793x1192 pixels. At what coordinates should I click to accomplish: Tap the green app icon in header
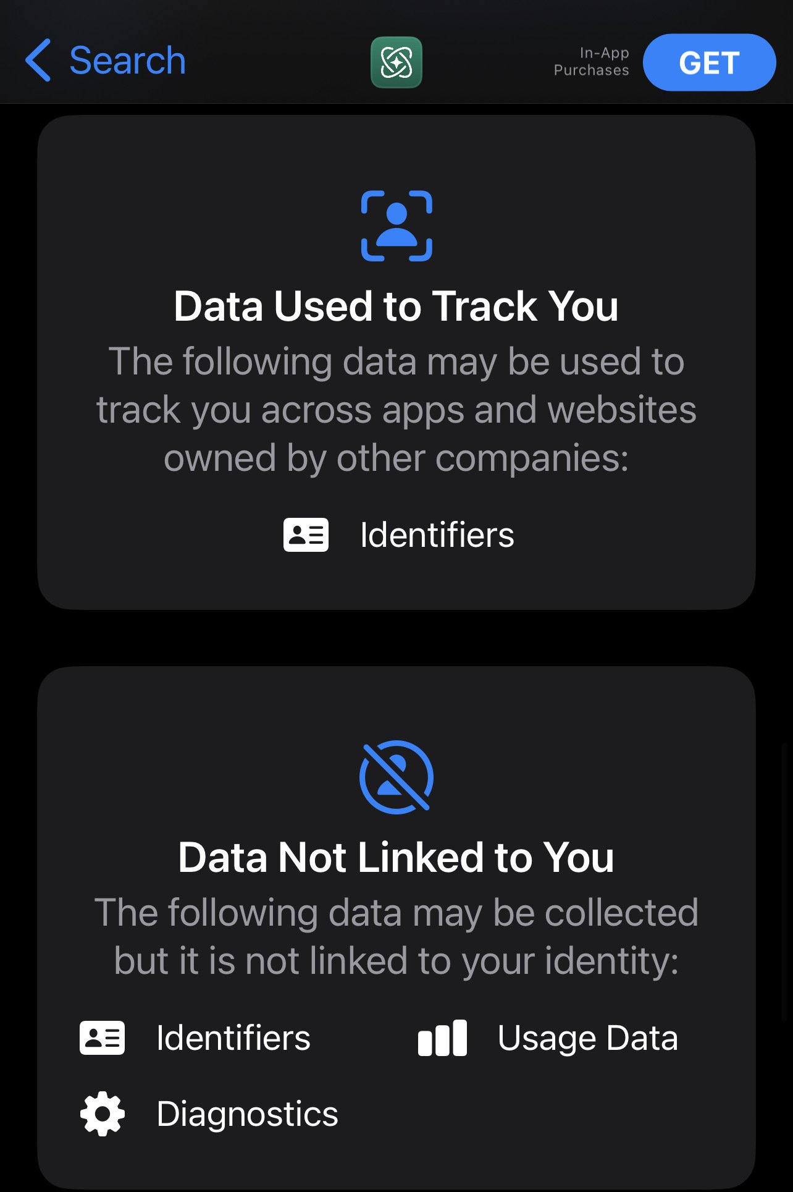click(x=396, y=62)
